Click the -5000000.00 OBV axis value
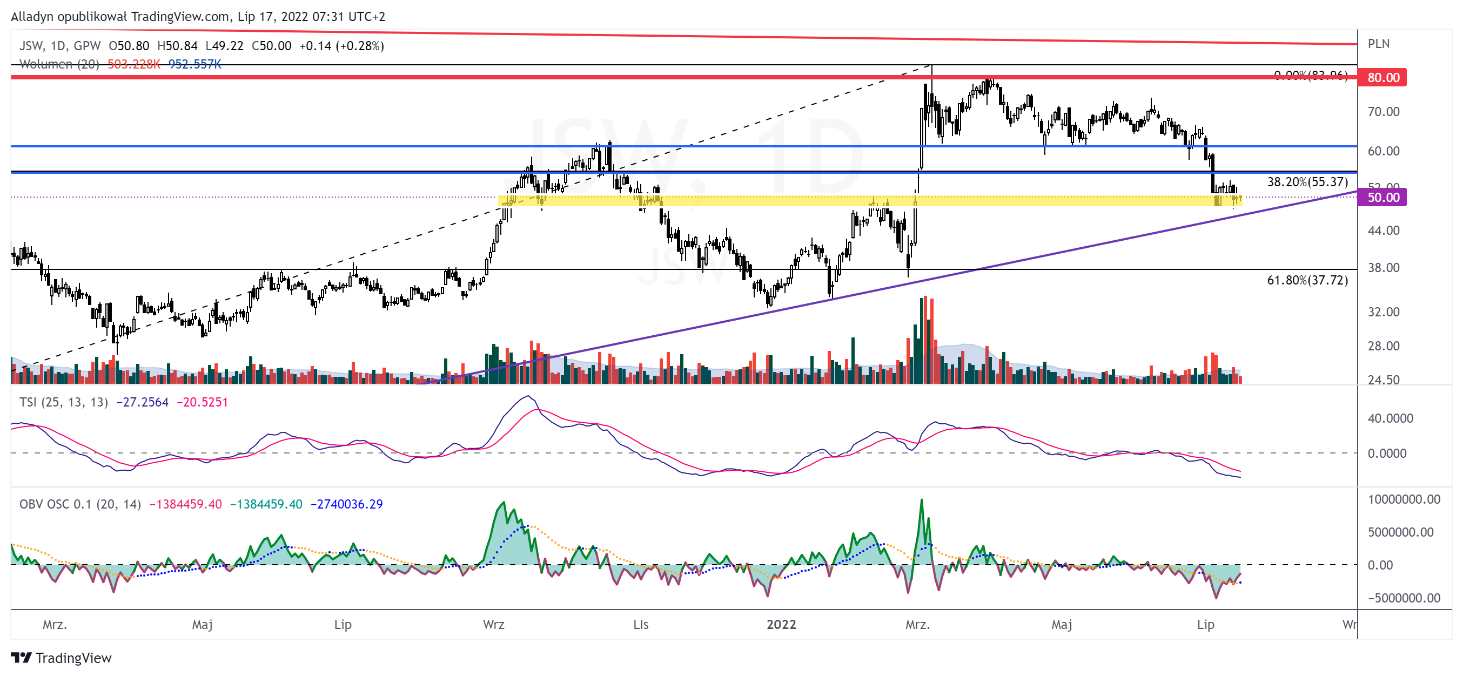The image size is (1463, 677). tap(1404, 598)
